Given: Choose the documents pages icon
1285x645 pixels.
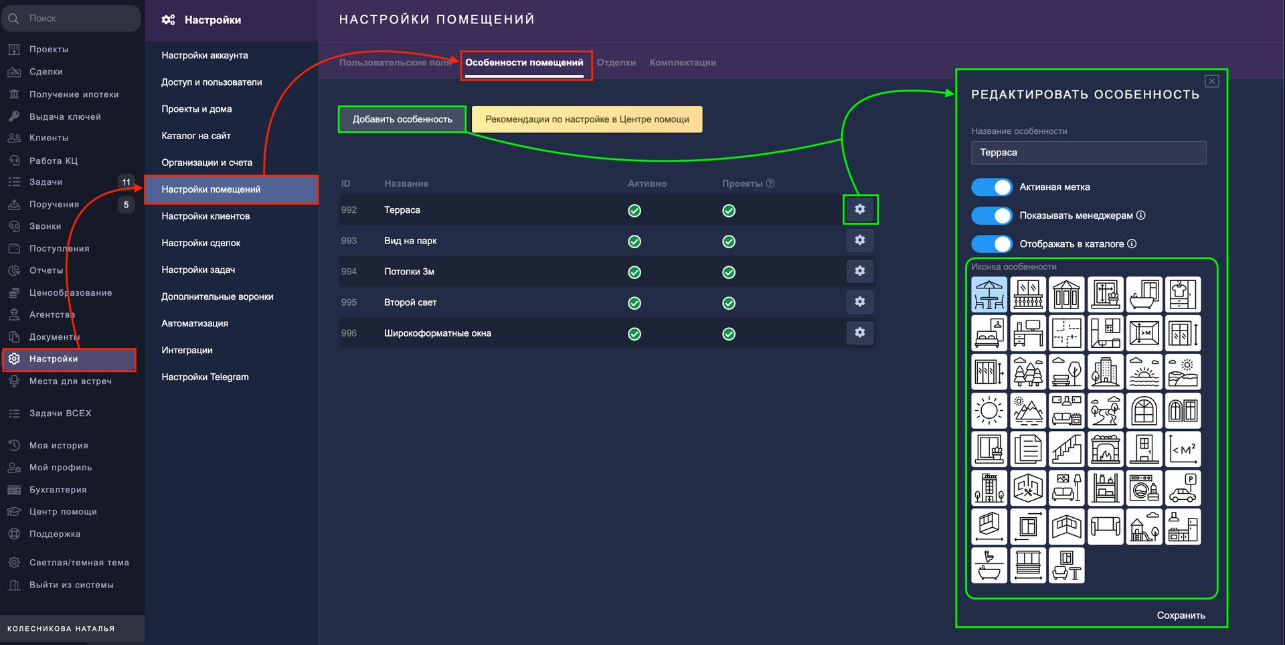Looking at the screenshot, I should pos(1028,450).
